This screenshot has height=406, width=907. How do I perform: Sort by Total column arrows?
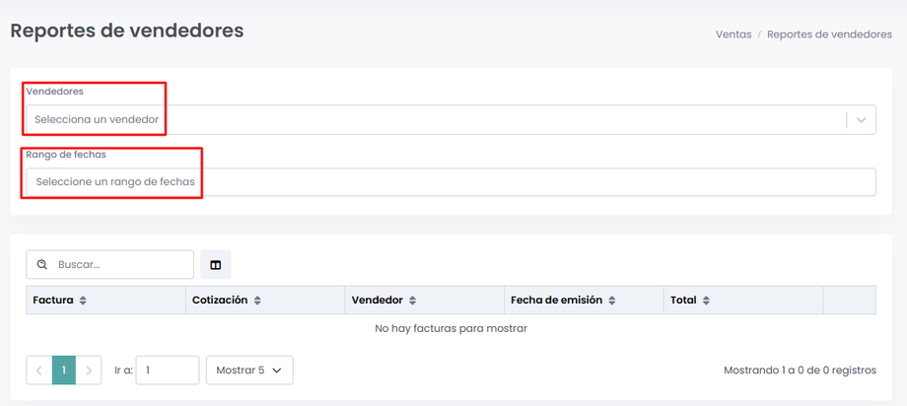tap(706, 301)
